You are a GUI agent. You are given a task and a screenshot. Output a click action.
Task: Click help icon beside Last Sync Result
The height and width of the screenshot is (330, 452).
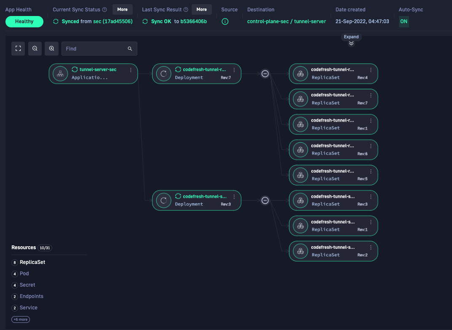pyautogui.click(x=186, y=10)
